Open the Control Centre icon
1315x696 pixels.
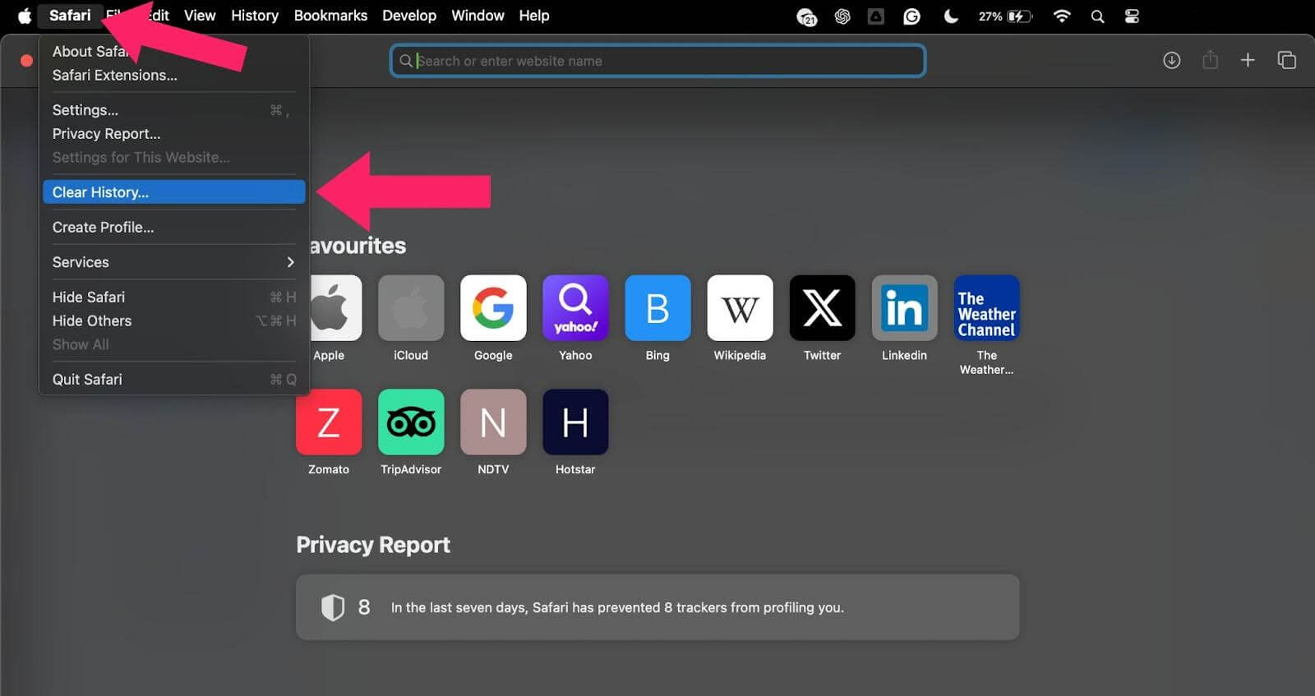click(x=1132, y=16)
